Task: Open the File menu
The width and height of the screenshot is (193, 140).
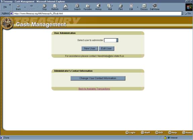Action: 5,7
